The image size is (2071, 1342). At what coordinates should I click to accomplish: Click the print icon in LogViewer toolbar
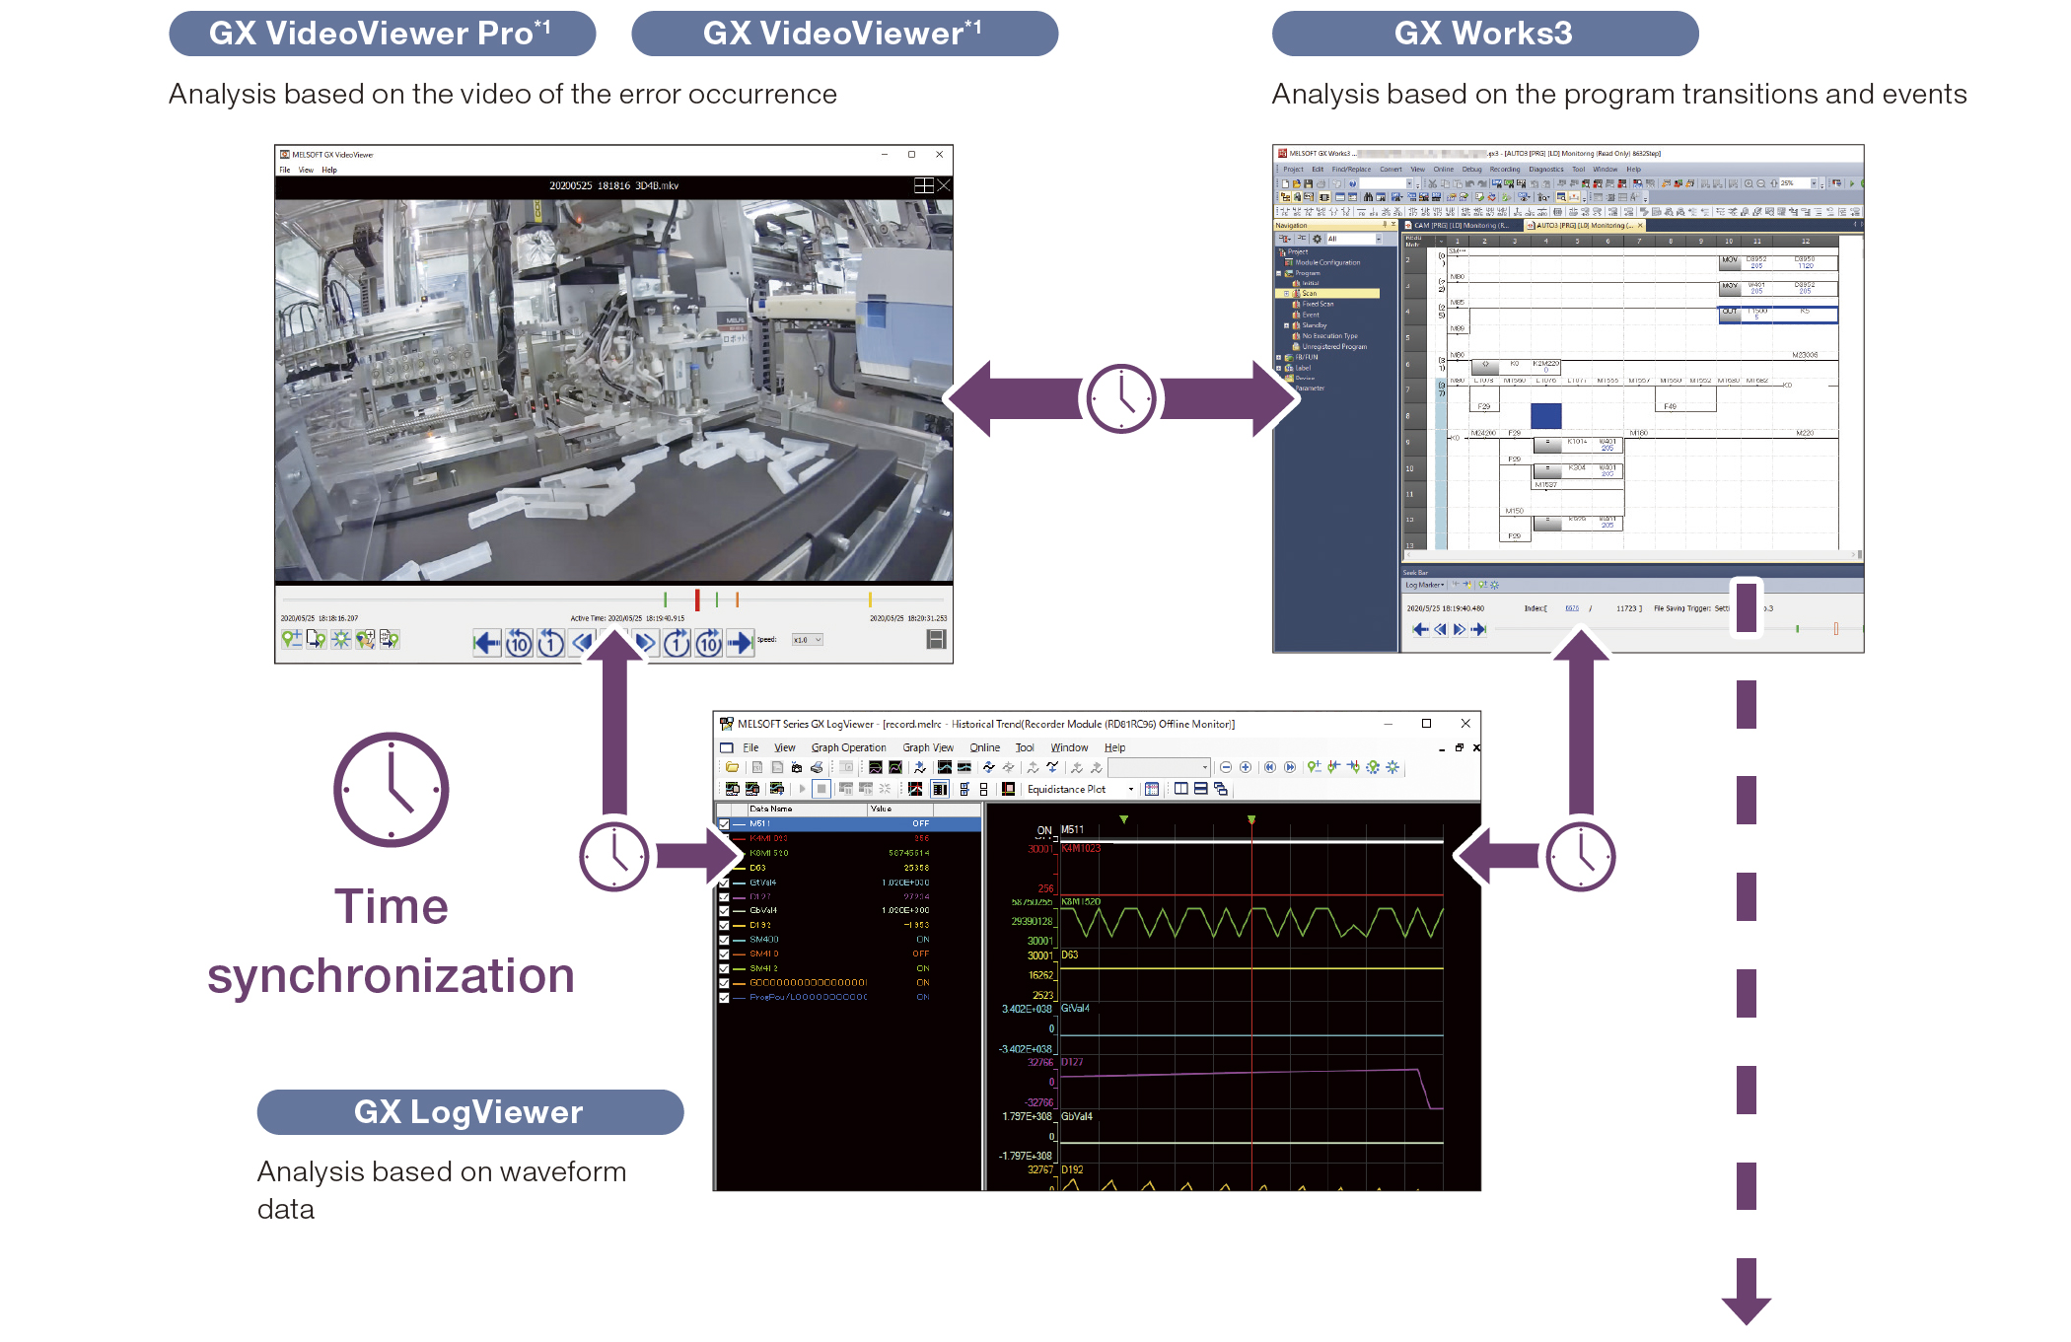click(817, 767)
